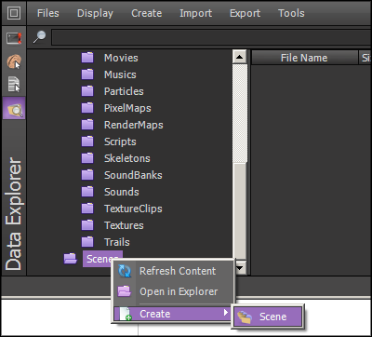372x337 pixels.
Task: Click the Scripts folder icon
Action: coord(87,142)
